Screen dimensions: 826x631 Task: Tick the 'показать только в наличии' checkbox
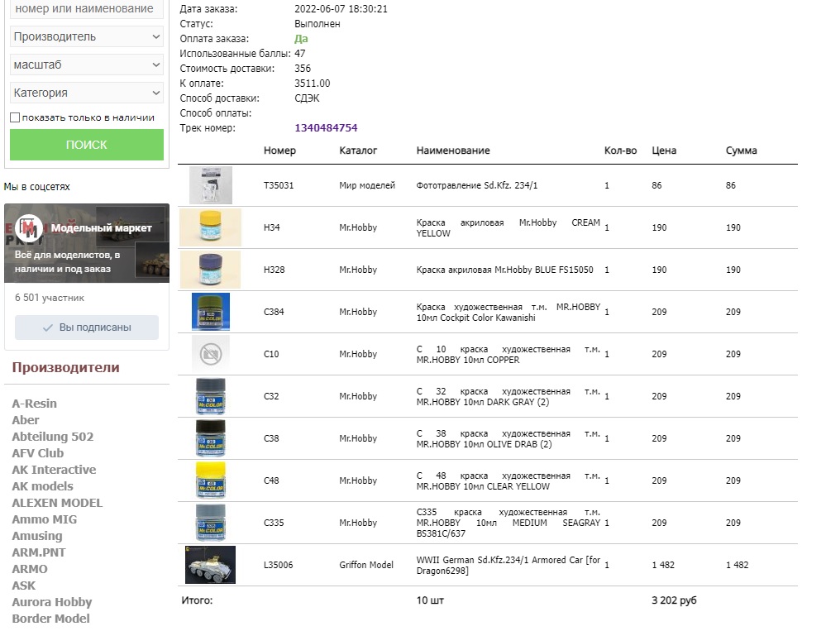pos(15,117)
